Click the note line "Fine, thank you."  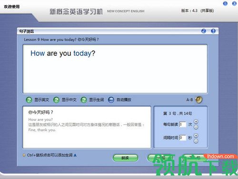pos(42,130)
